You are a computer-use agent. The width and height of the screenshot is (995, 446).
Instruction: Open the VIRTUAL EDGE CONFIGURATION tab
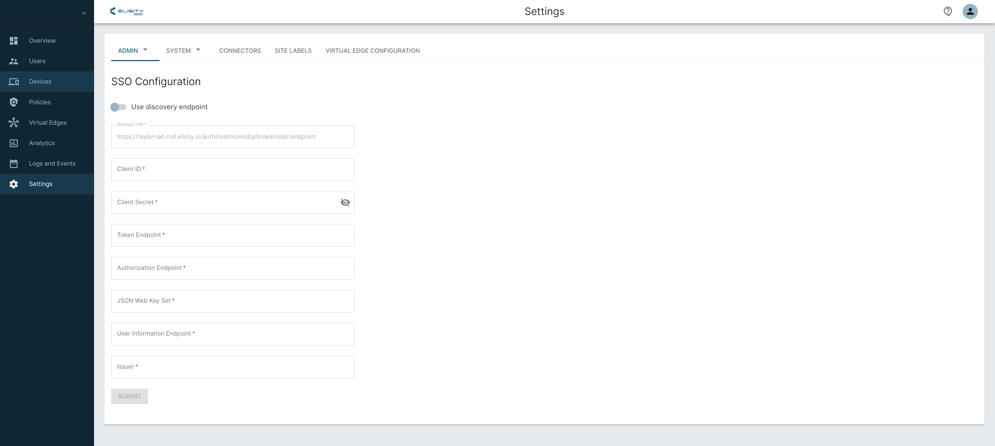tap(372, 50)
